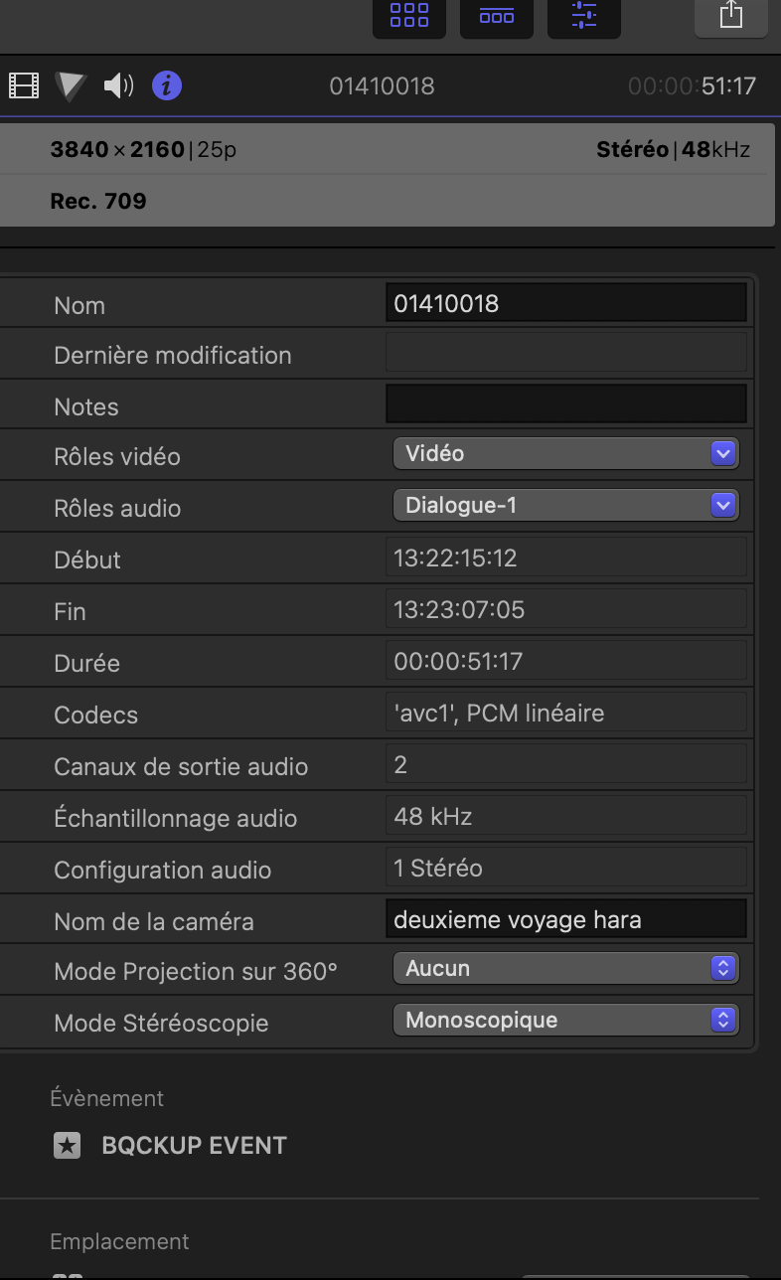Screen dimensions: 781x1280
Task: Click the Nom field containing 01410018
Action: coord(565,303)
